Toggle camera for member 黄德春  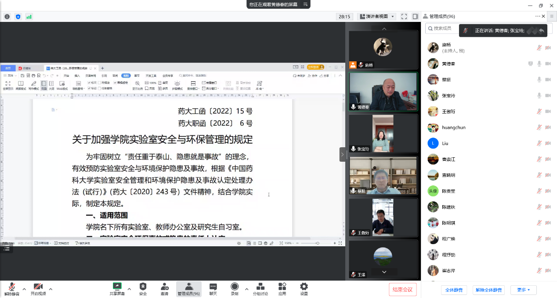pos(548,64)
